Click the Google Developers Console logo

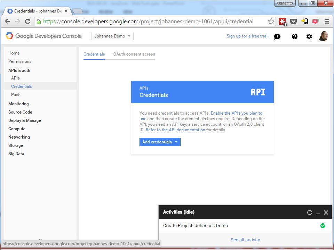click(x=44, y=36)
